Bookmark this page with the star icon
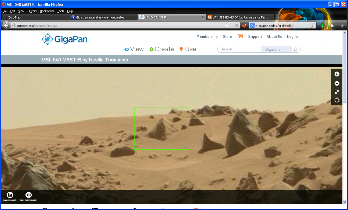 click(x=227, y=26)
